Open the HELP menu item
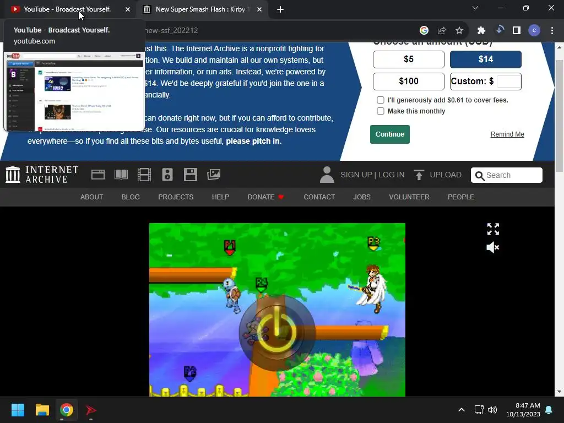This screenshot has height=423, width=564. click(220, 197)
